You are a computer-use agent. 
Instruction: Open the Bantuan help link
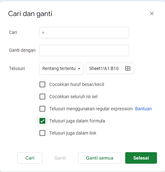pyautogui.click(x=143, y=109)
